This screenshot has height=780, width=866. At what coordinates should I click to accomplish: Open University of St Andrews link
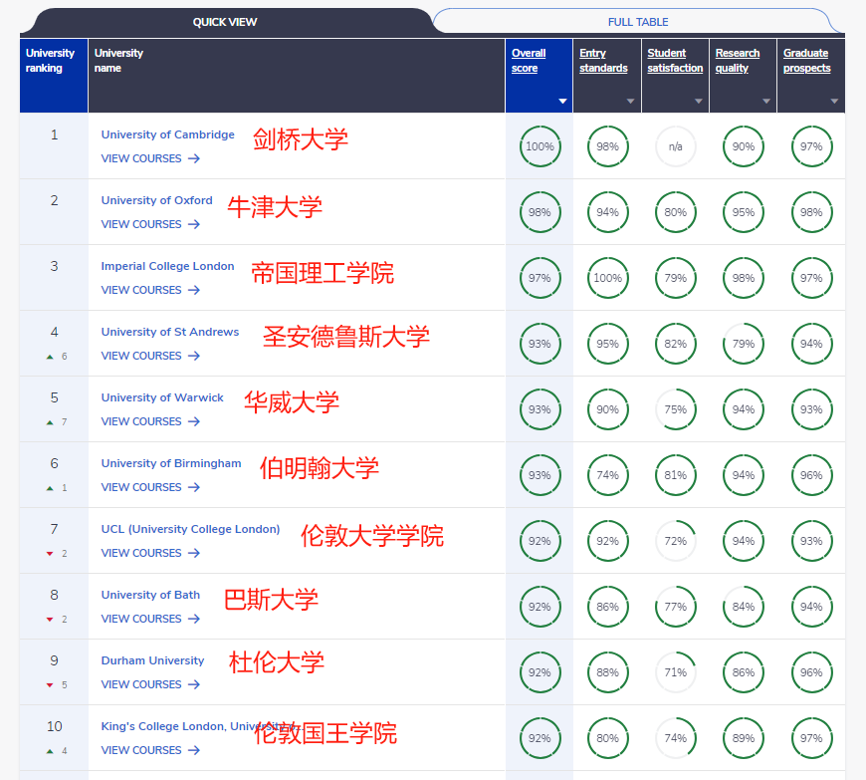[x=169, y=332]
